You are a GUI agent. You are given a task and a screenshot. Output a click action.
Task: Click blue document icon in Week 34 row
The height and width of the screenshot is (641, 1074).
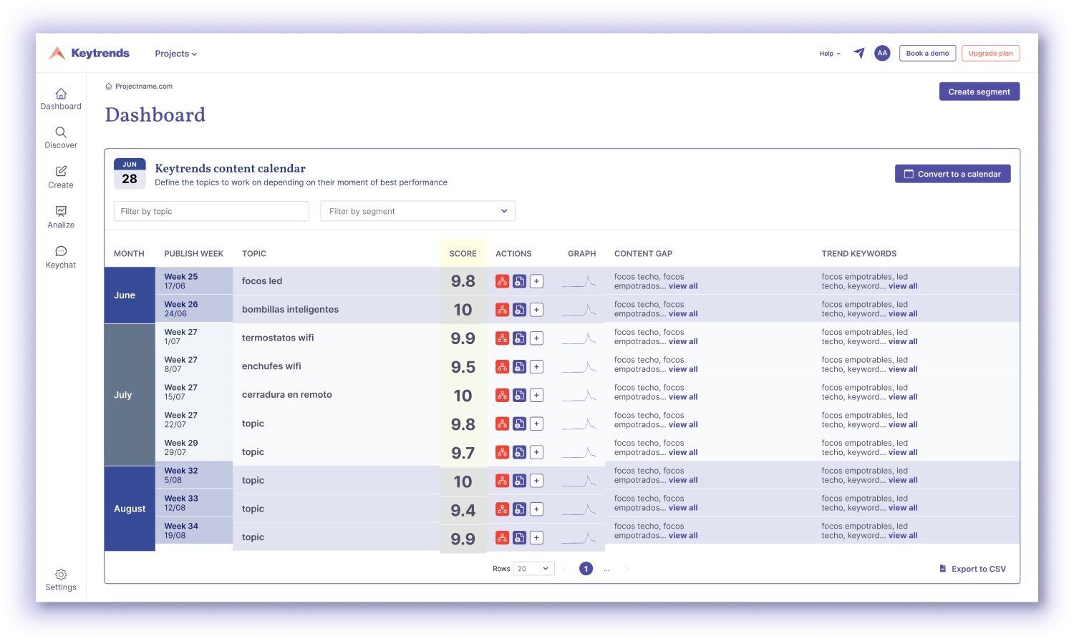(519, 537)
